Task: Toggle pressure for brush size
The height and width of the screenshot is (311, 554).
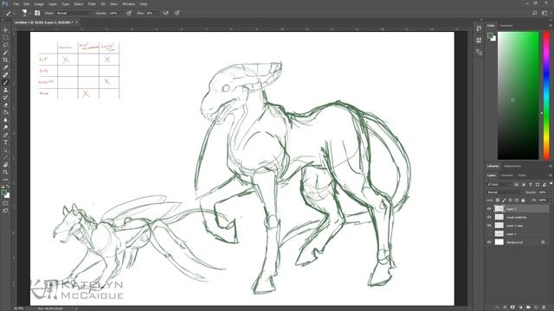Action: [x=177, y=13]
